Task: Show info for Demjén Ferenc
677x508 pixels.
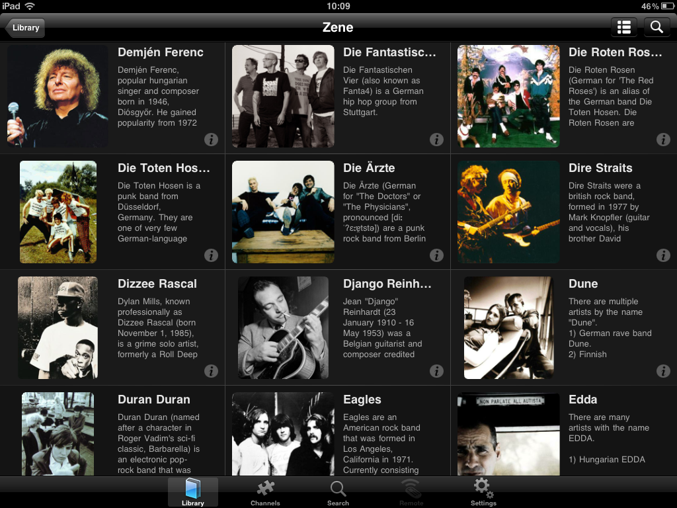Action: click(211, 140)
